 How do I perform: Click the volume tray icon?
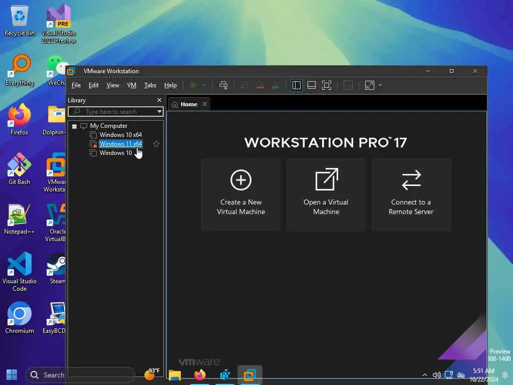436,375
